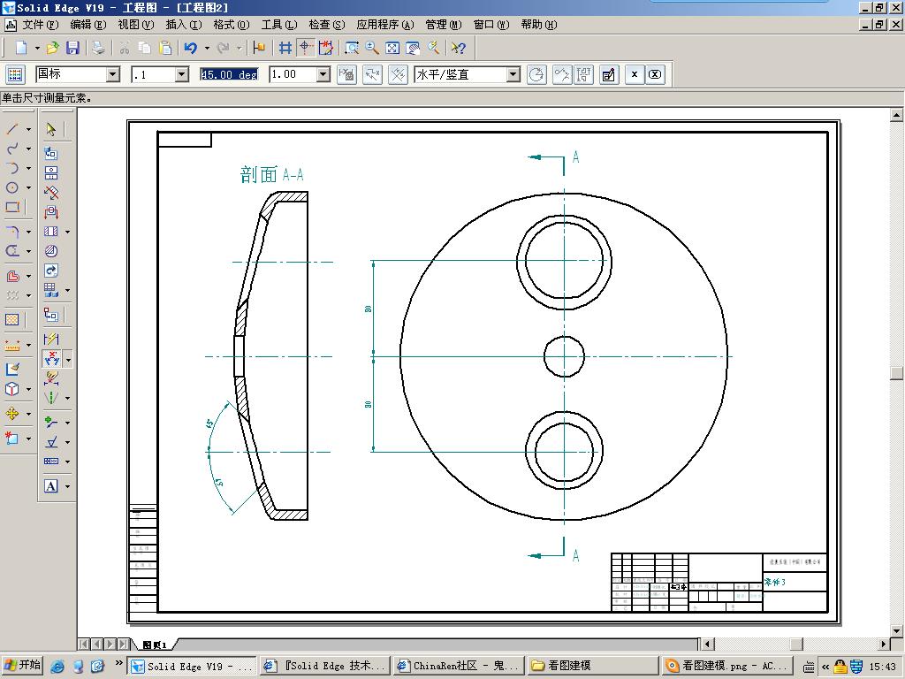Viewport: 905px width, 679px height.
Task: Expand the Line tool flyout arrow
Action: pyautogui.click(x=28, y=129)
